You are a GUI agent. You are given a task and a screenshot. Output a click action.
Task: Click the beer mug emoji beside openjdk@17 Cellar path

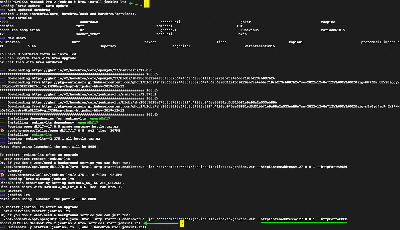point(2,131)
